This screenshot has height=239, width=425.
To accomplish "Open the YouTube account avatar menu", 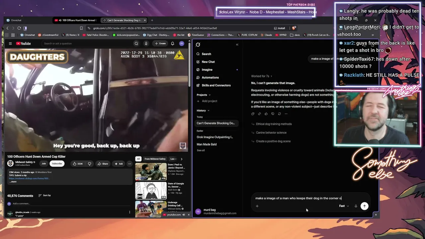I will tap(182, 43).
